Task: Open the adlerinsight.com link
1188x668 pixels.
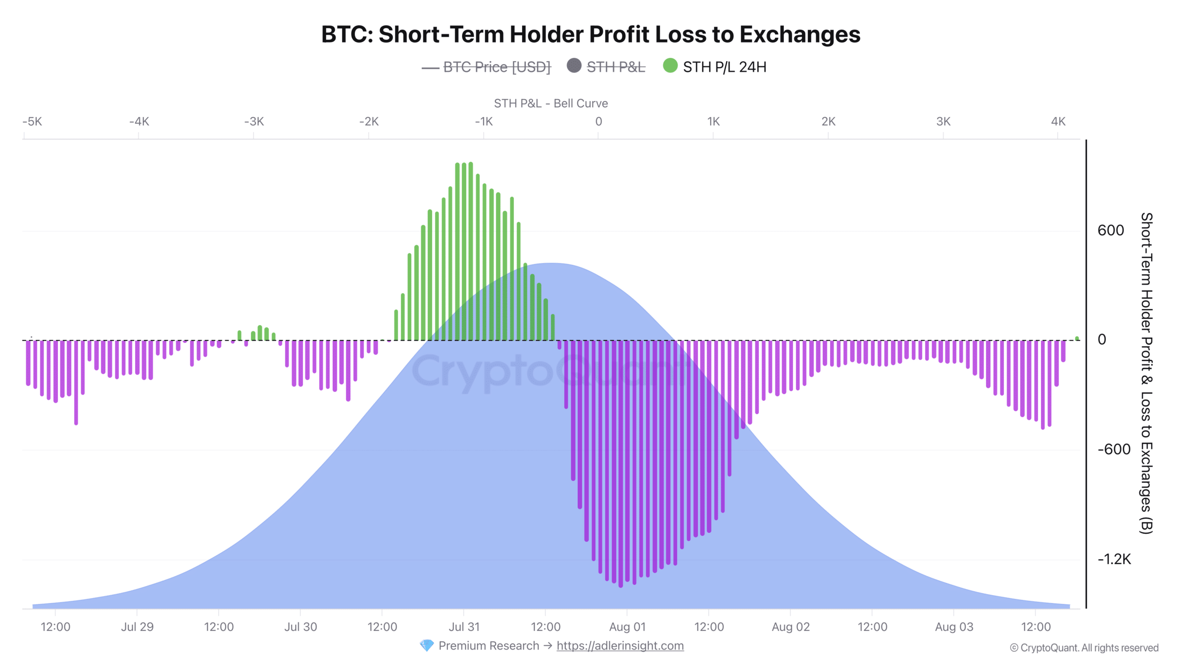Action: 620,645
